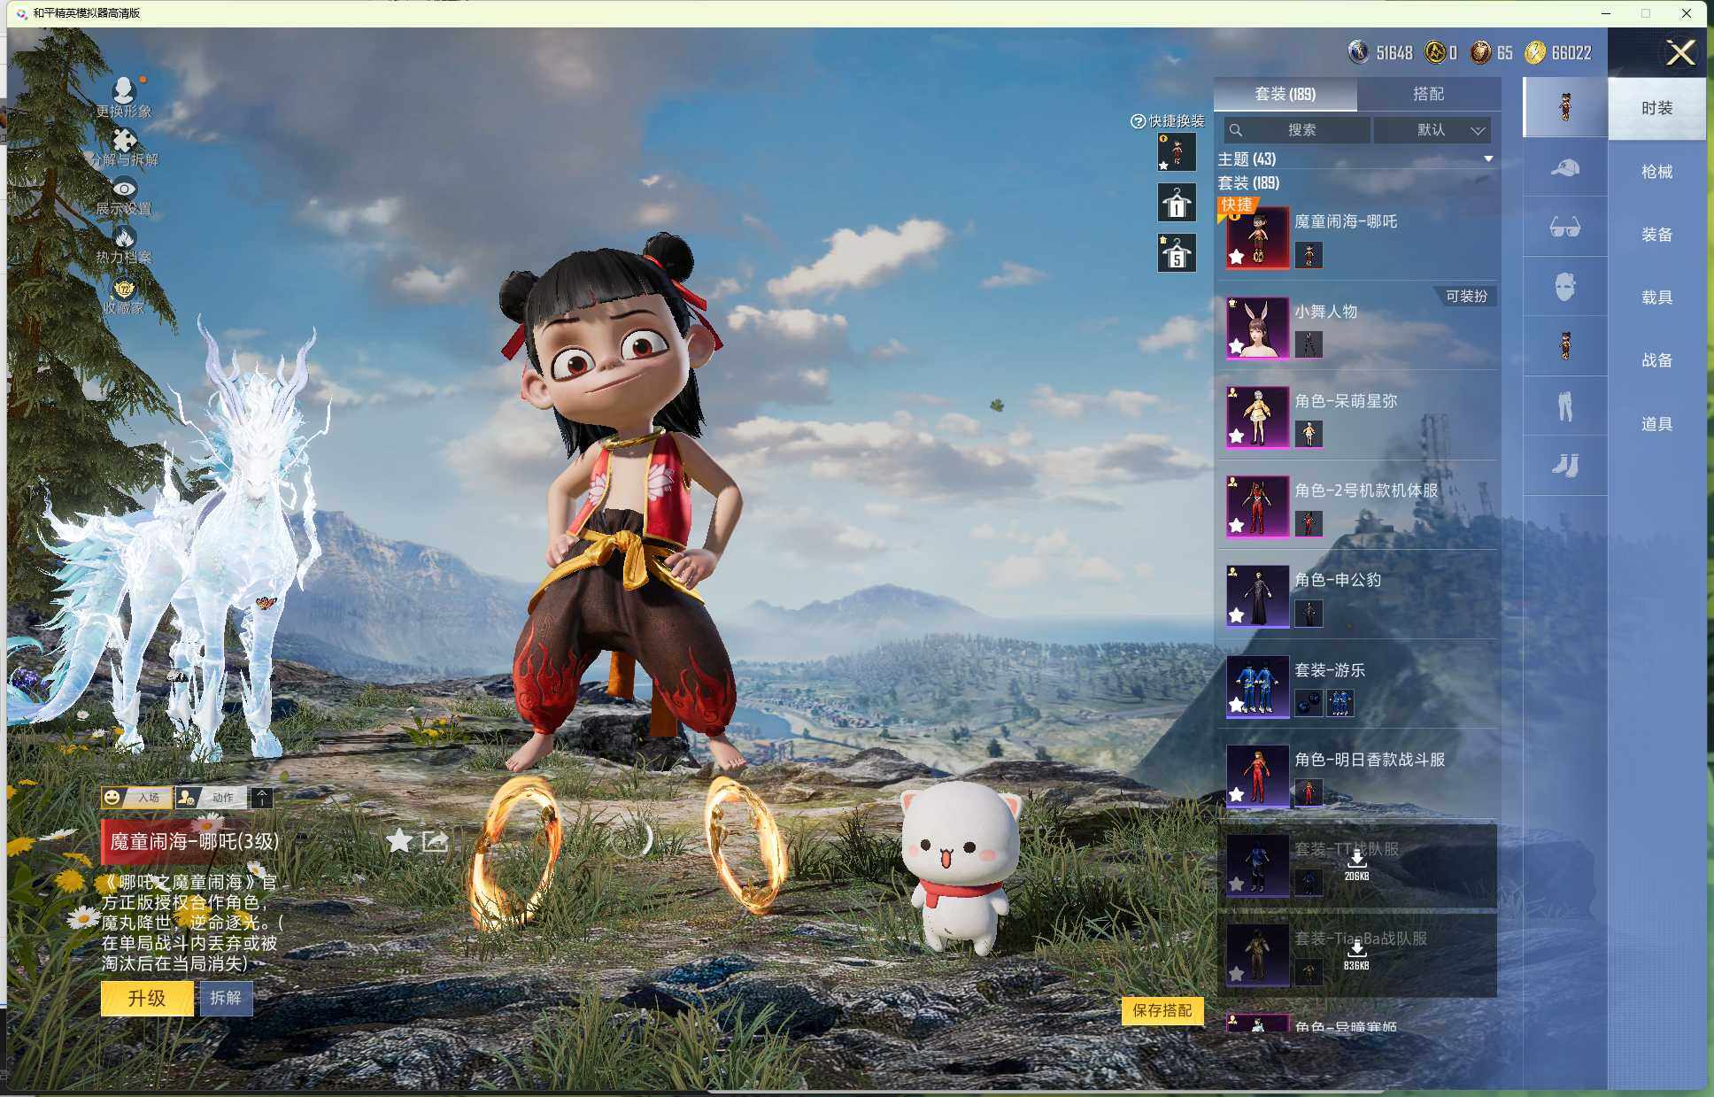Switch to the 搭配 tab
The image size is (1714, 1097).
(x=1427, y=94)
